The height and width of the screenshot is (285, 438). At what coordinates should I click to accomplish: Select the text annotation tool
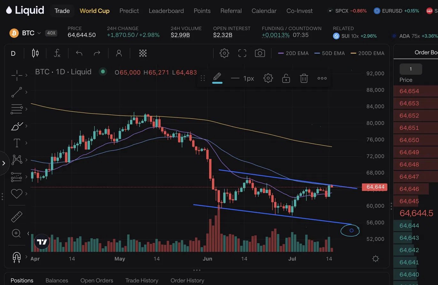pyautogui.click(x=17, y=142)
